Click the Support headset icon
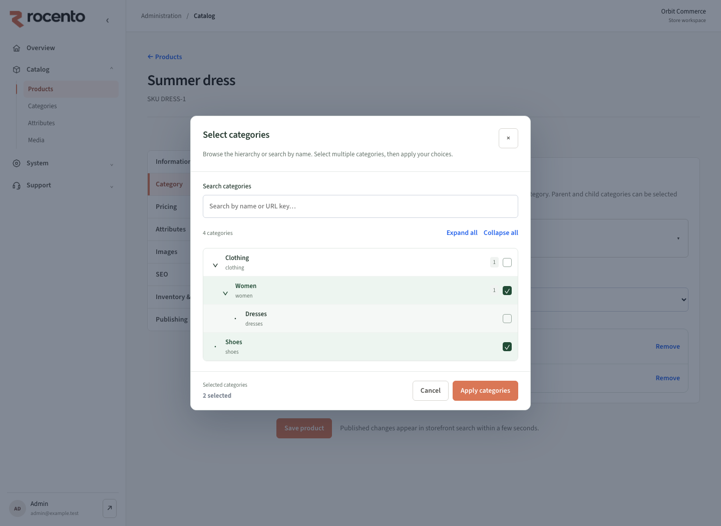721x526 pixels. [x=17, y=185]
